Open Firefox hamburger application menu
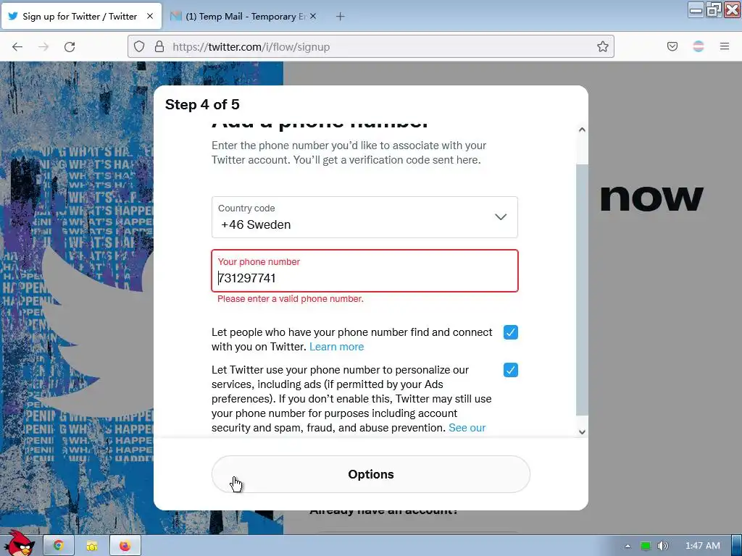This screenshot has height=556, width=742. 725,46
